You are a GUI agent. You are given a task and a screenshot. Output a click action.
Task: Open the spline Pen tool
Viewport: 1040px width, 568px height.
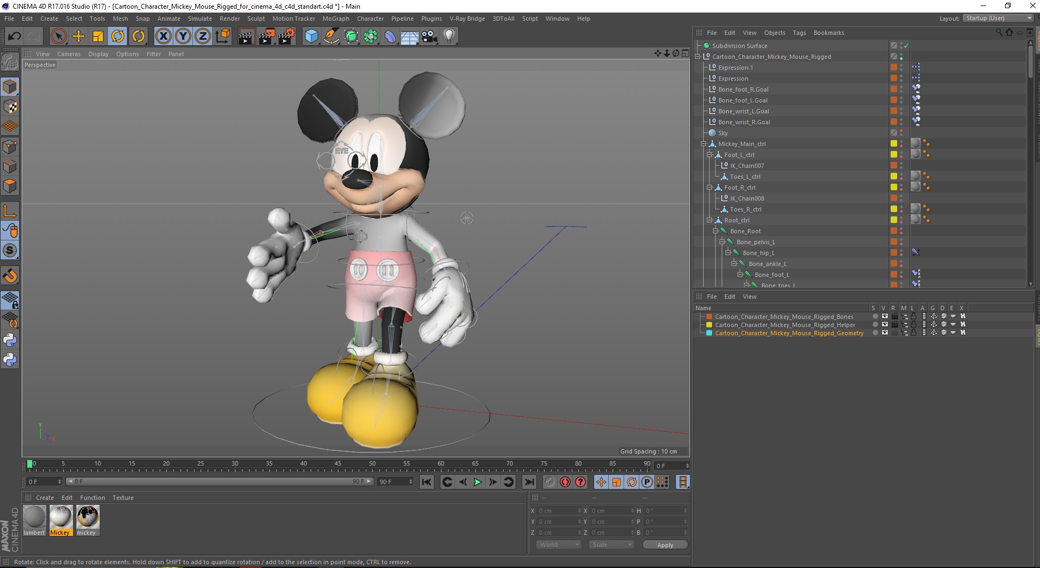click(x=331, y=37)
